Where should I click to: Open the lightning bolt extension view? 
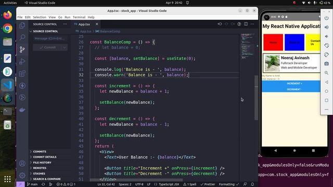tap(22, 85)
